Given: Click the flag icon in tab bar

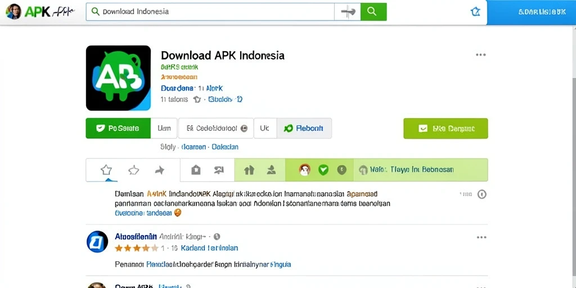Looking at the screenshot, I should pyautogui.click(x=219, y=170).
